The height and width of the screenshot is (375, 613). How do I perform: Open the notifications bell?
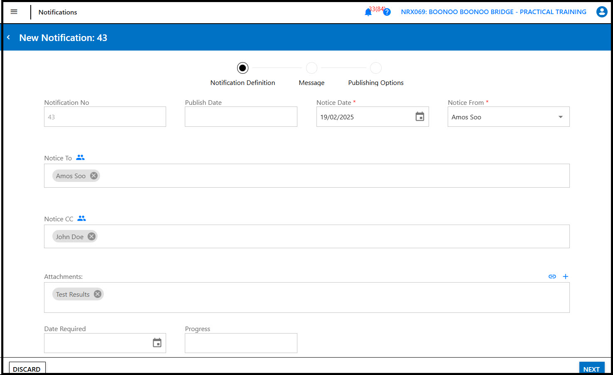coord(368,12)
